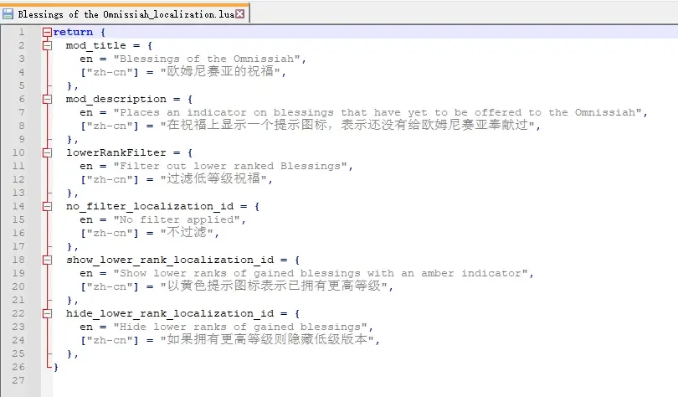Collapse the return block fold marker

click(47, 32)
